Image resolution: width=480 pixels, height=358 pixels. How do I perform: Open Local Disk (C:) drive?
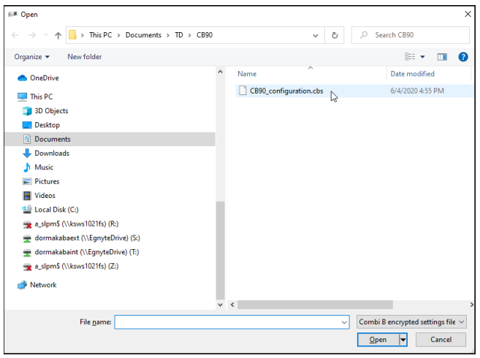tap(56, 210)
